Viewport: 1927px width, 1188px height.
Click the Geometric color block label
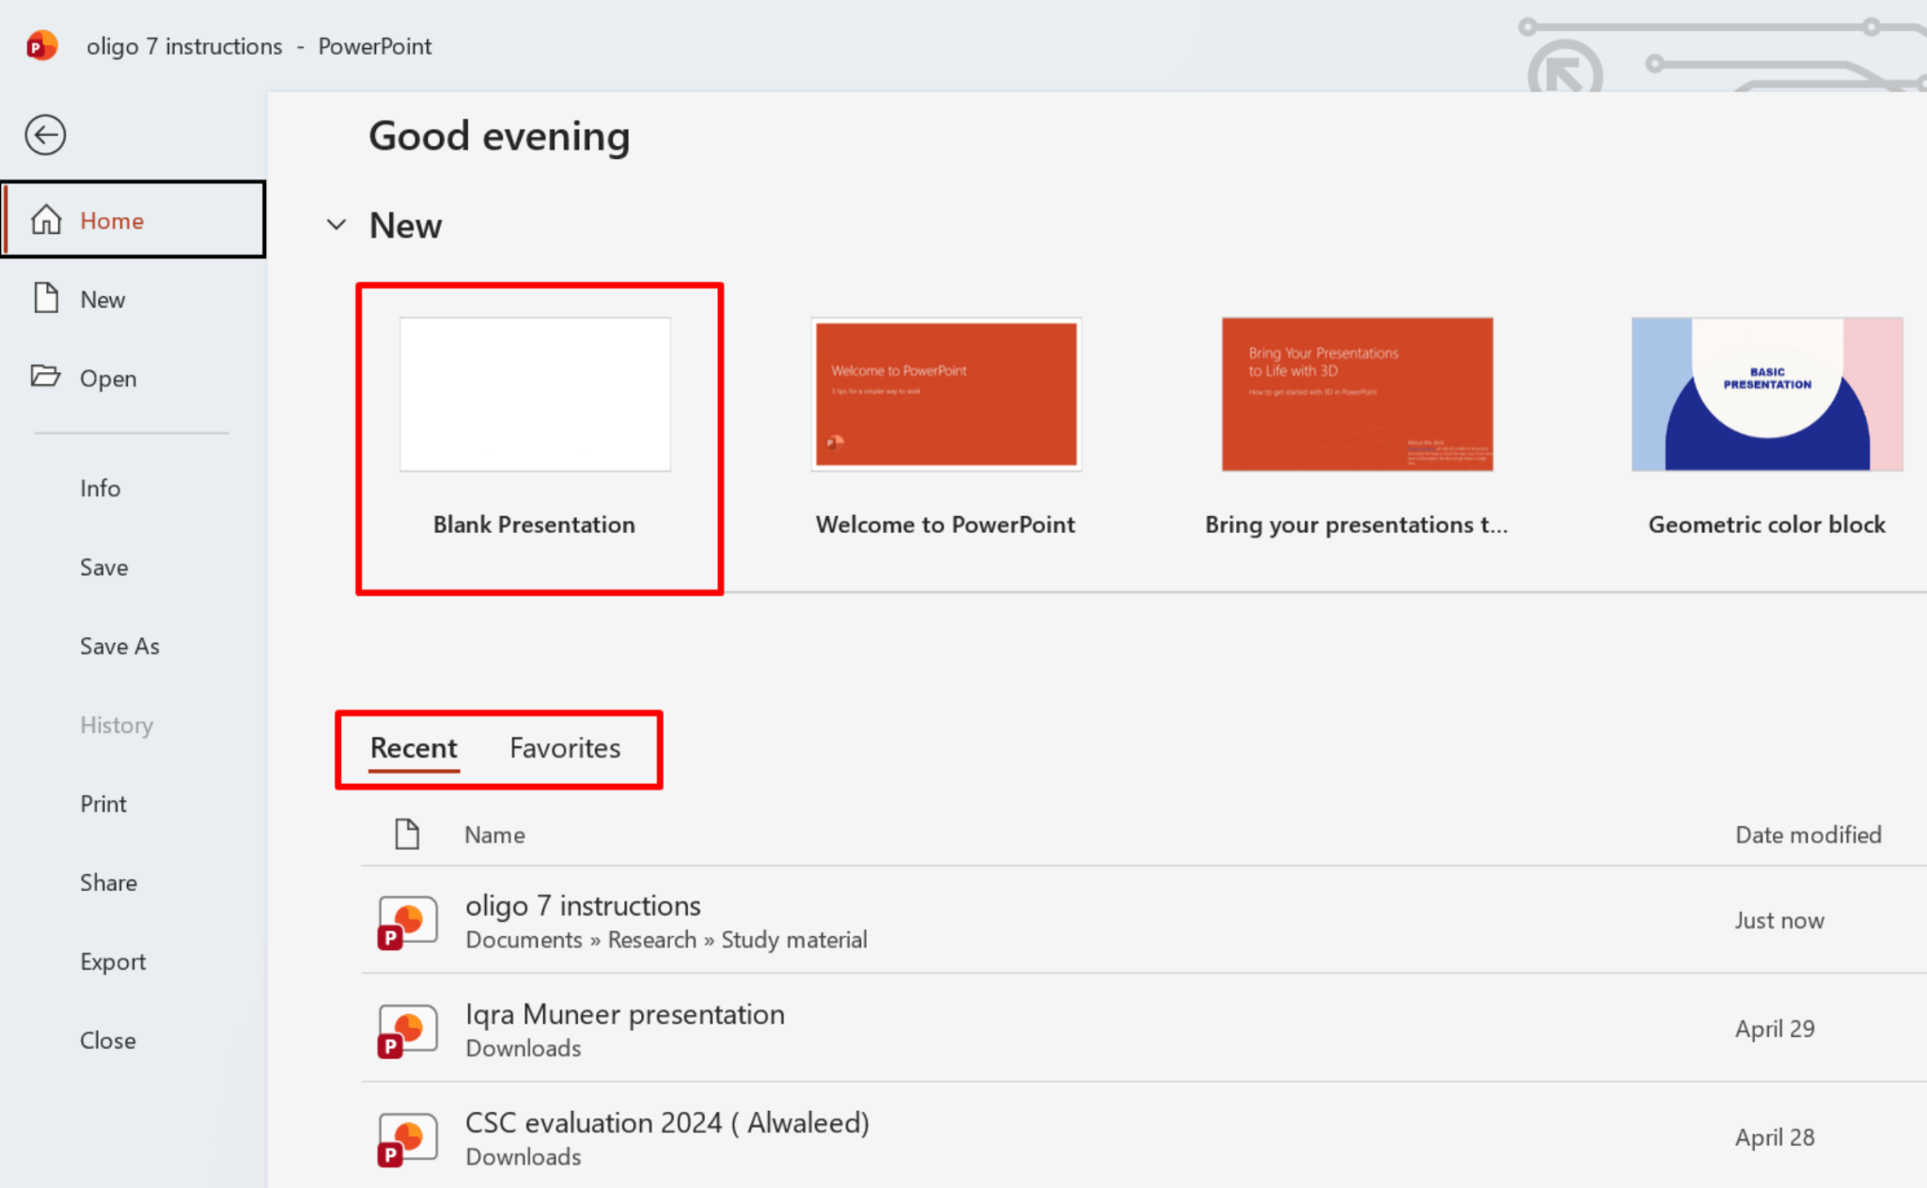point(1767,524)
